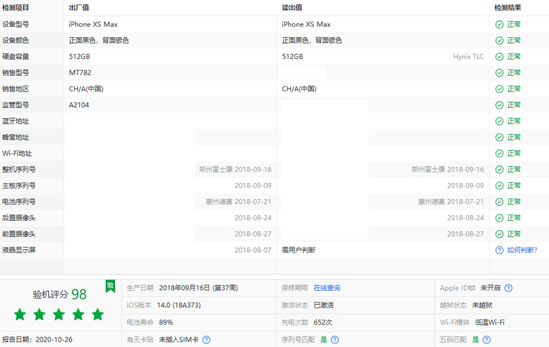
Task: Click production date 2018年09月16日 (第37周)
Action: (x=199, y=288)
